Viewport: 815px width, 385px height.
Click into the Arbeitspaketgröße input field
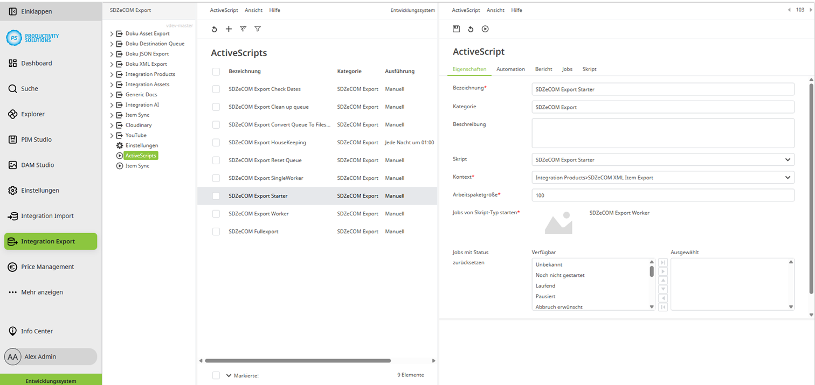662,195
